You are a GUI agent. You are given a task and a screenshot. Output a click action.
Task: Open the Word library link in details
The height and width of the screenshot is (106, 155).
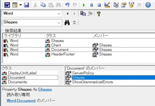11,101
